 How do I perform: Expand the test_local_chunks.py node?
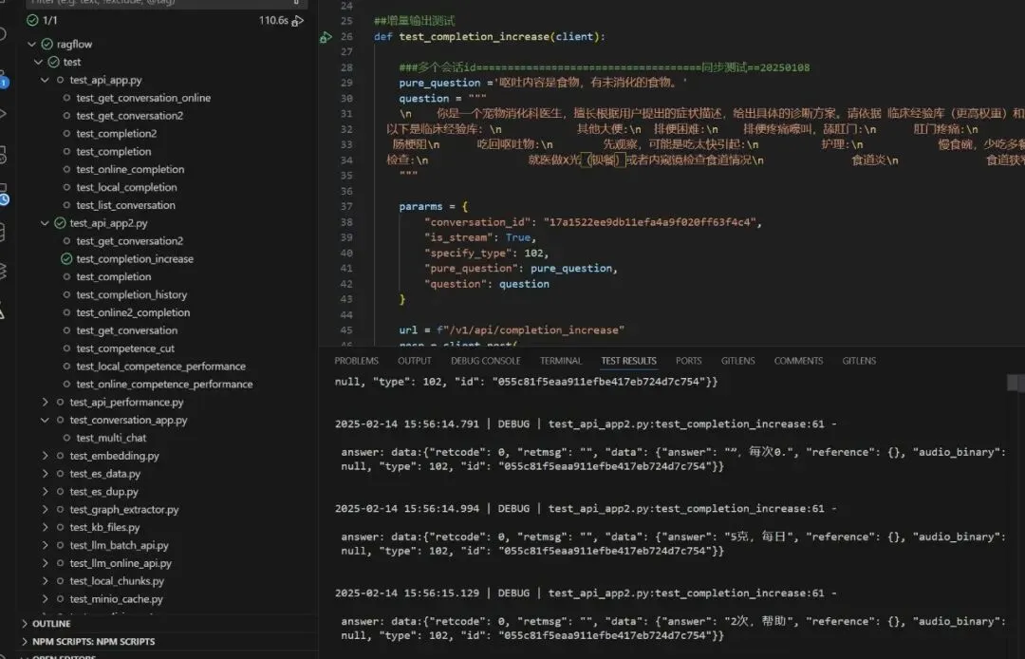click(x=45, y=580)
